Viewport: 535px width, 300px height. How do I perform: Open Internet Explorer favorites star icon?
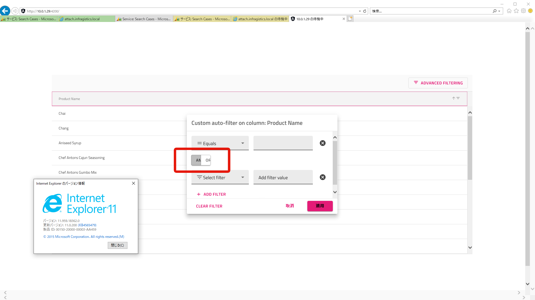coord(516,11)
